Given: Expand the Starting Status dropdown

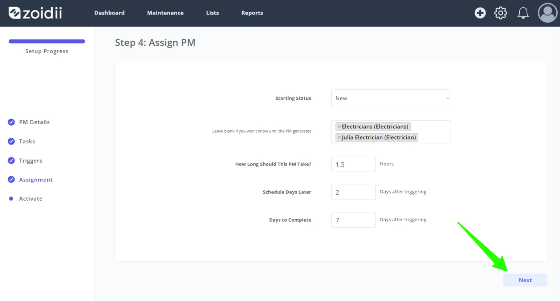Looking at the screenshot, I should click(391, 98).
